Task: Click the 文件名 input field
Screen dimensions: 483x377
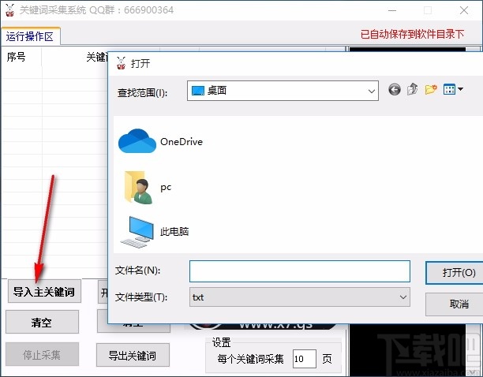Action: pyautogui.click(x=300, y=271)
